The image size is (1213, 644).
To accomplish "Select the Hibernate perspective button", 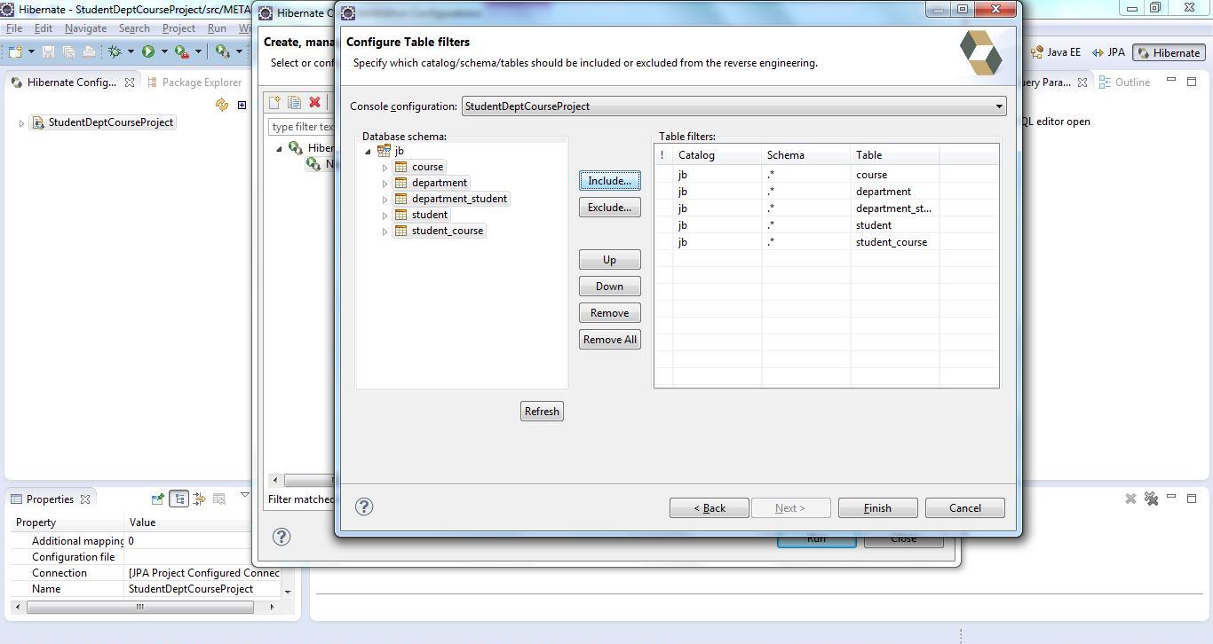I will click(1168, 52).
